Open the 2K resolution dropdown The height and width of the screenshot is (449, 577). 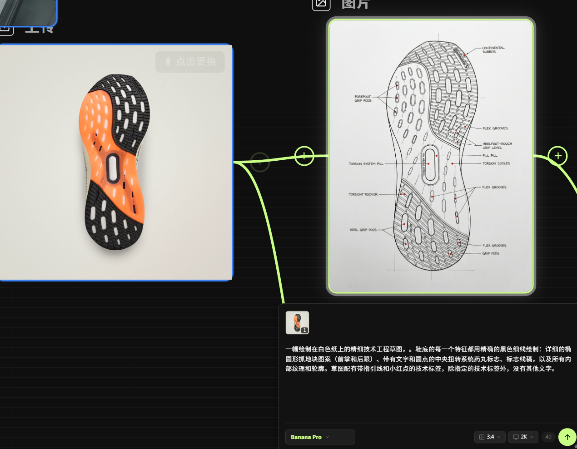click(x=523, y=437)
